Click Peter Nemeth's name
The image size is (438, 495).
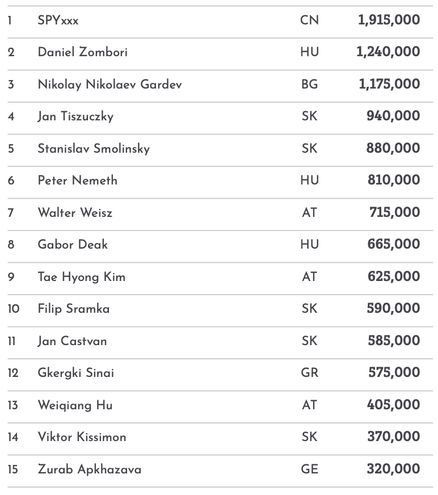click(78, 181)
